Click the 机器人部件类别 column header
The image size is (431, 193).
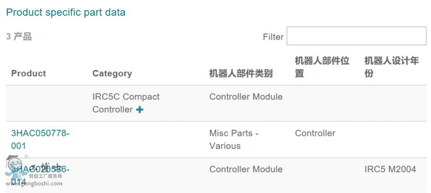(241, 73)
